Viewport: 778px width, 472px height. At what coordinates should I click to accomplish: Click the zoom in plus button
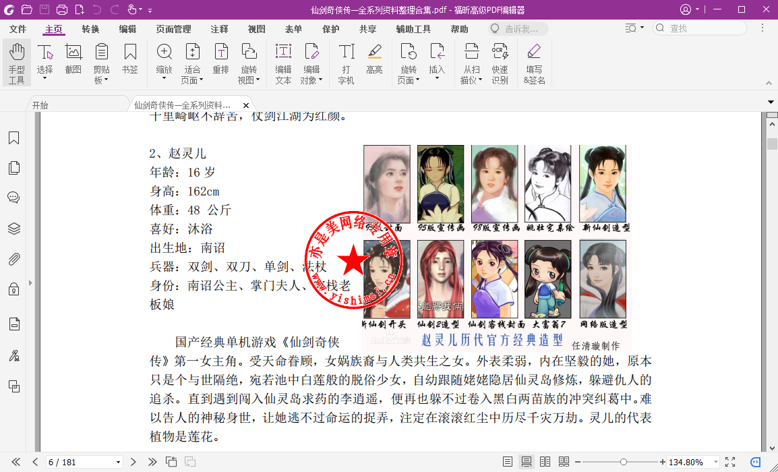[x=663, y=462]
